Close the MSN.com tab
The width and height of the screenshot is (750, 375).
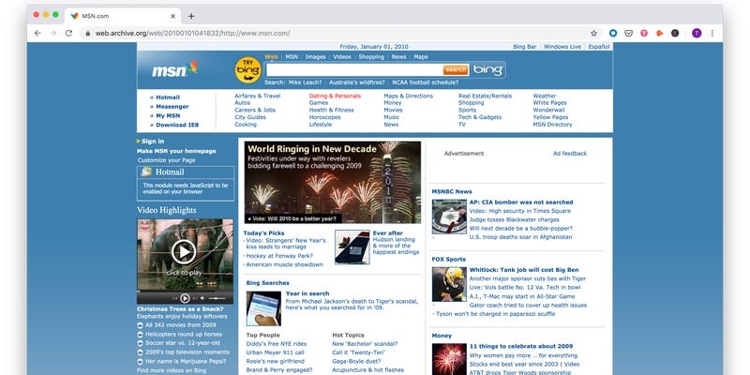point(172,16)
